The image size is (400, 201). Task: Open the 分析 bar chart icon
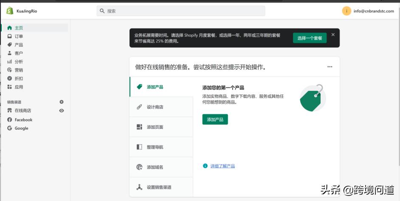9,62
